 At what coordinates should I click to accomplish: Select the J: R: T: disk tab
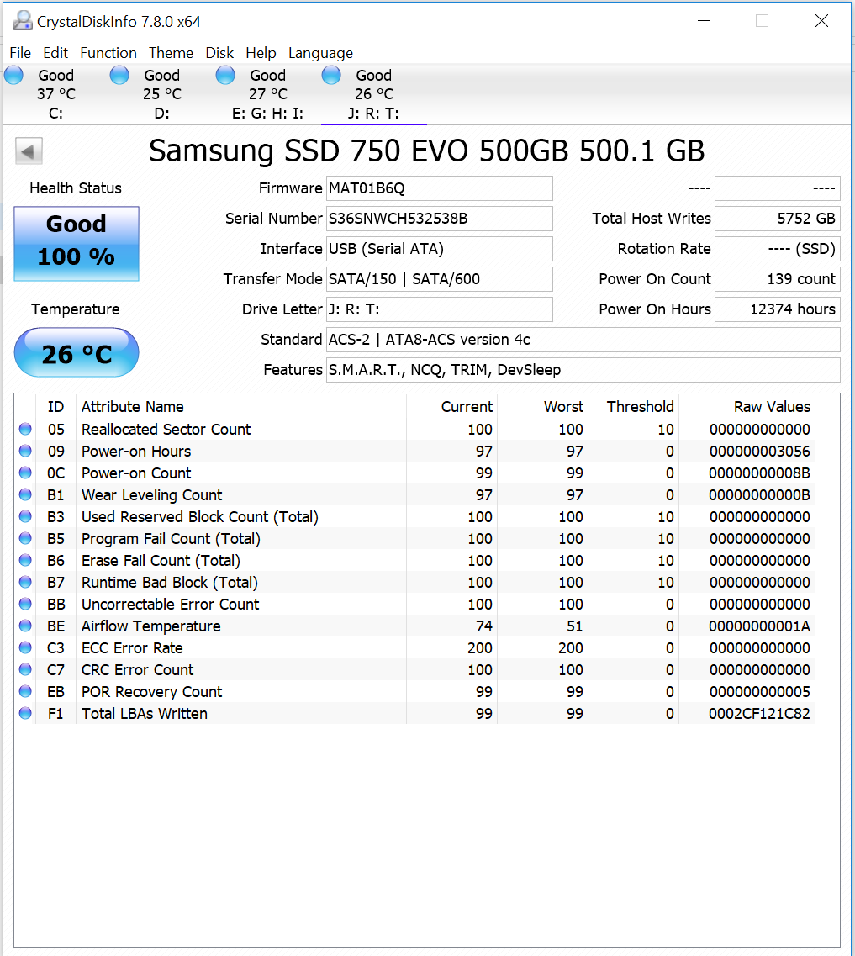(374, 94)
